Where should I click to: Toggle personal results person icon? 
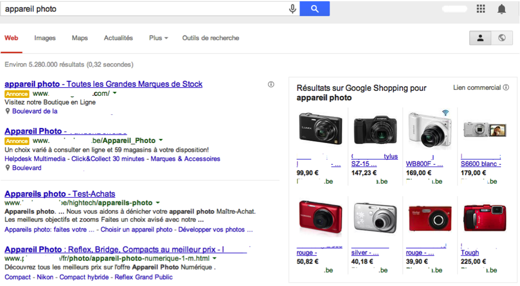(x=480, y=38)
